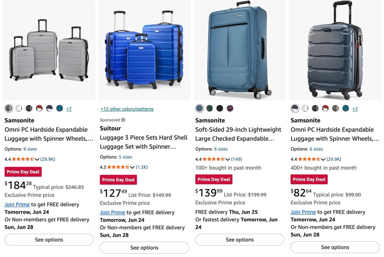Pick the bronze swatch on $82.64 Samsonite carry-on
384x257 pixels.
[336, 108]
